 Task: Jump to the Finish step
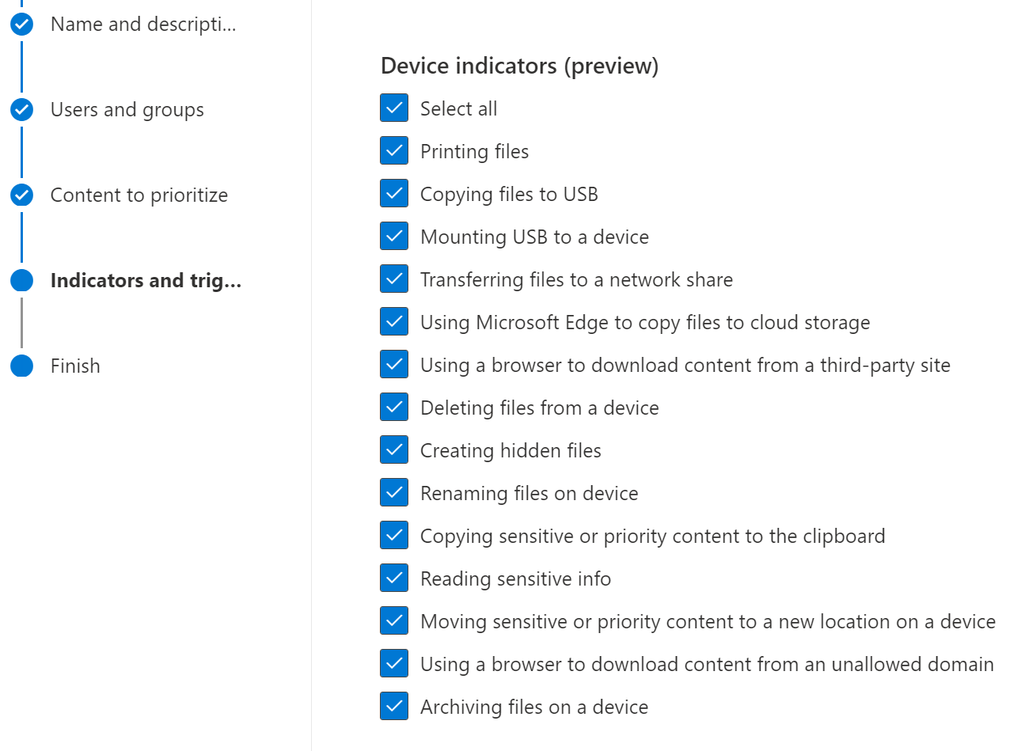[75, 366]
